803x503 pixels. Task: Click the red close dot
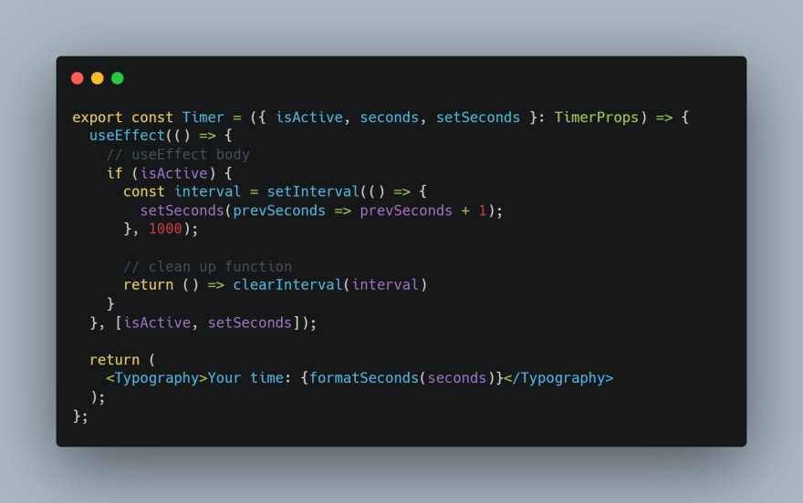point(78,78)
